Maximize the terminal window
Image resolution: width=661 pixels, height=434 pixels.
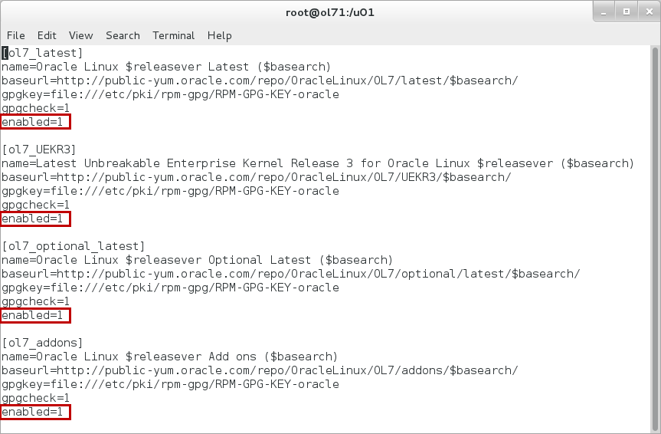coord(626,12)
